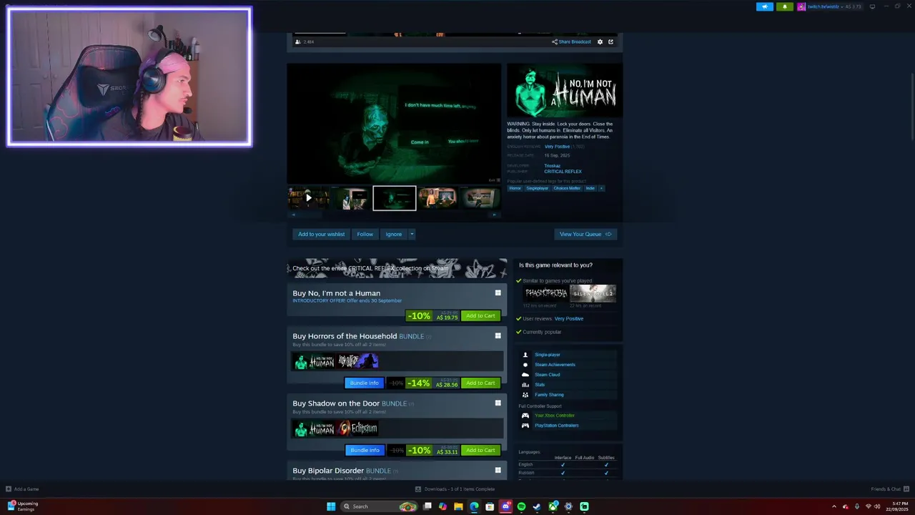Open the Phasmophobia similar game image

[x=546, y=293]
